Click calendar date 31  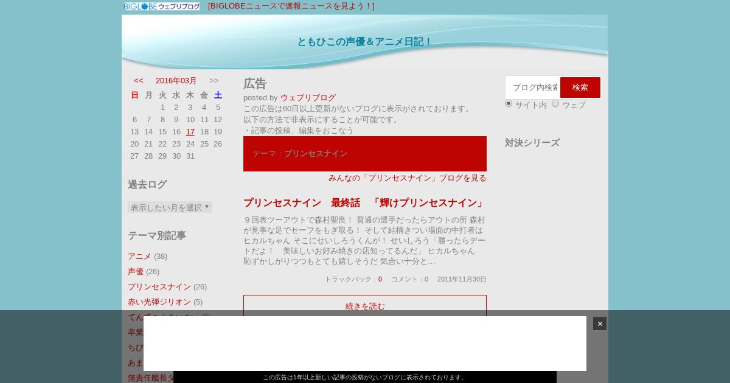(x=190, y=156)
